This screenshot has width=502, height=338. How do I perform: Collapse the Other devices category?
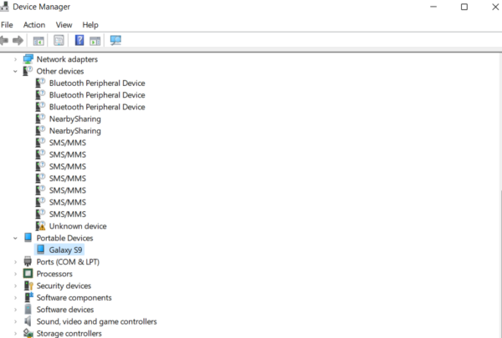pos(15,72)
